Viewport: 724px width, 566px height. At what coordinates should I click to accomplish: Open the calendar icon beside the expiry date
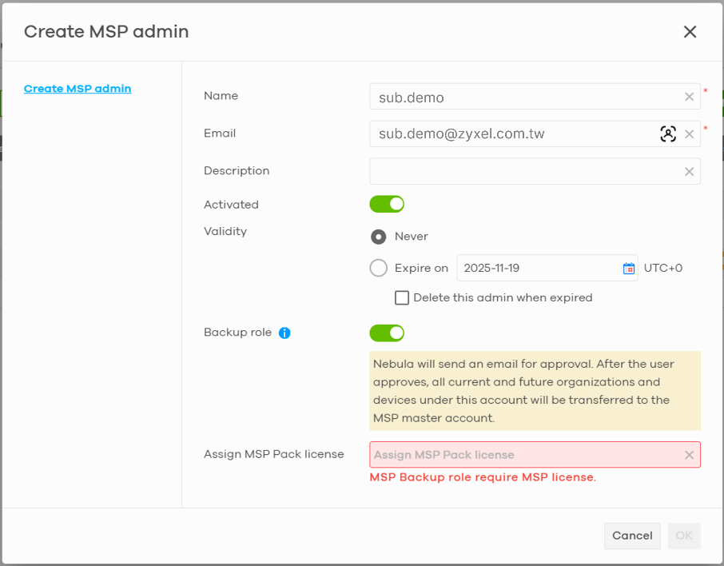[x=628, y=267]
